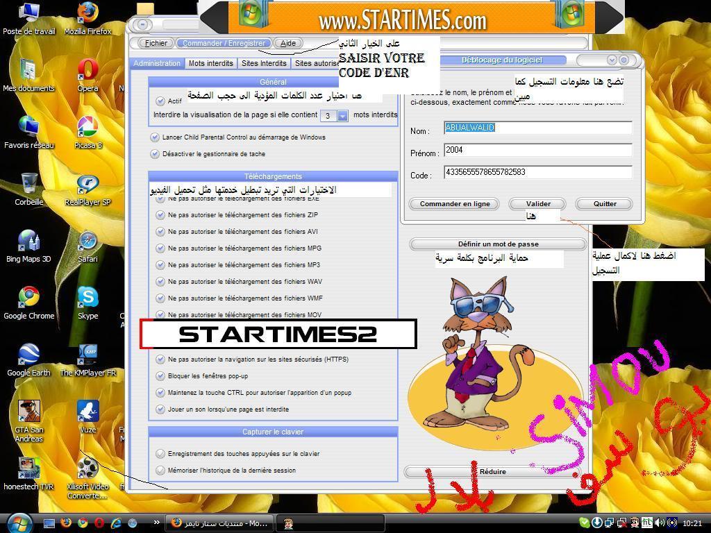Open the Corbeille recycle bin
The image size is (711, 533).
coord(28,189)
